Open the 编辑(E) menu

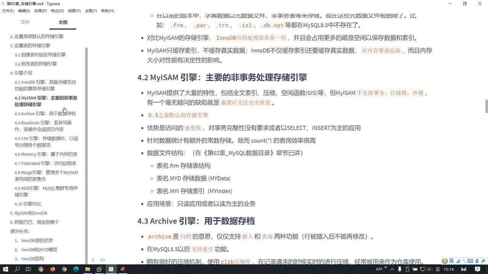tap(24, 11)
